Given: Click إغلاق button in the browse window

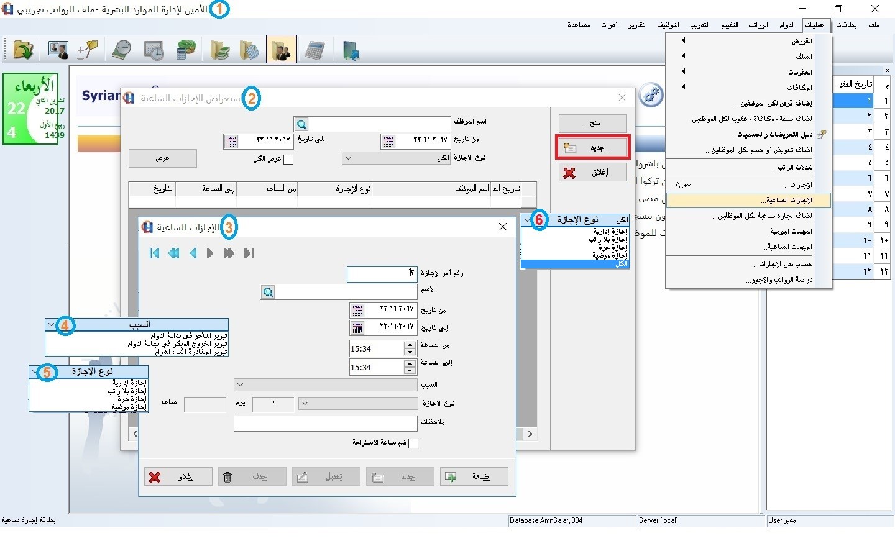Looking at the screenshot, I should (593, 173).
